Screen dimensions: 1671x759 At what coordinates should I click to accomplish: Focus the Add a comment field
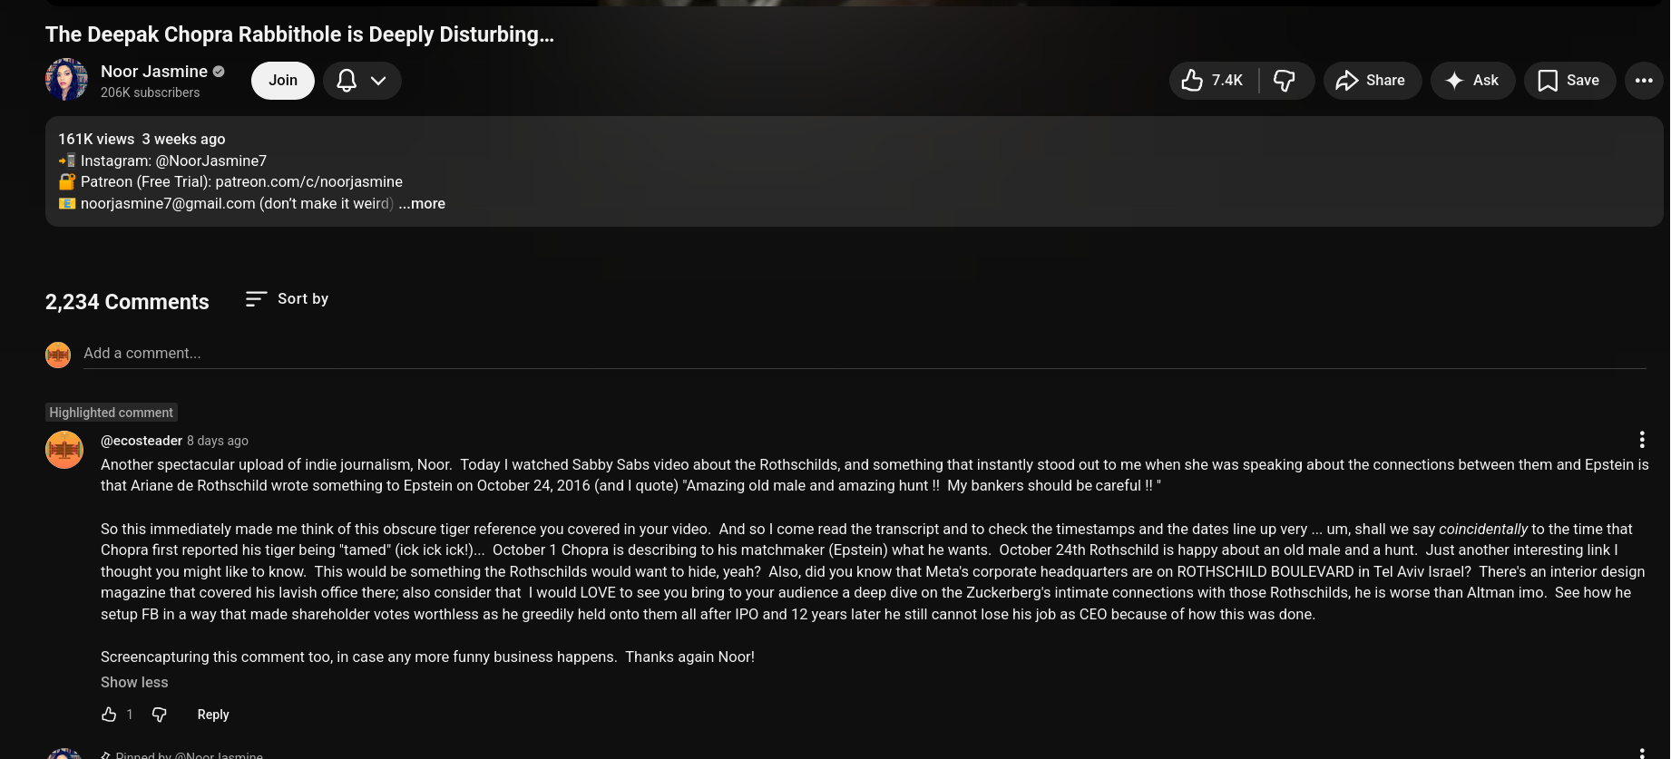865,354
